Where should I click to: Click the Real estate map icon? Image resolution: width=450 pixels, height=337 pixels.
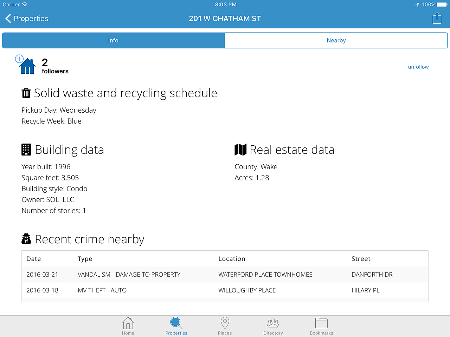point(240,150)
